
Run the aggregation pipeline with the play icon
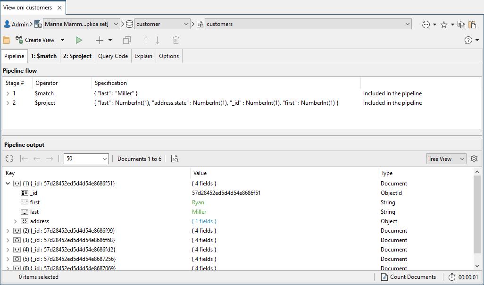pyautogui.click(x=79, y=40)
